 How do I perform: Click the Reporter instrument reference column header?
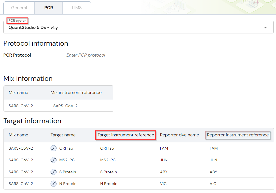pos(238,135)
